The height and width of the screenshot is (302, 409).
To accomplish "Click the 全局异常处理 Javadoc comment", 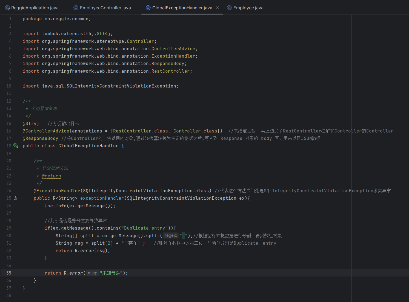I will [44, 108].
